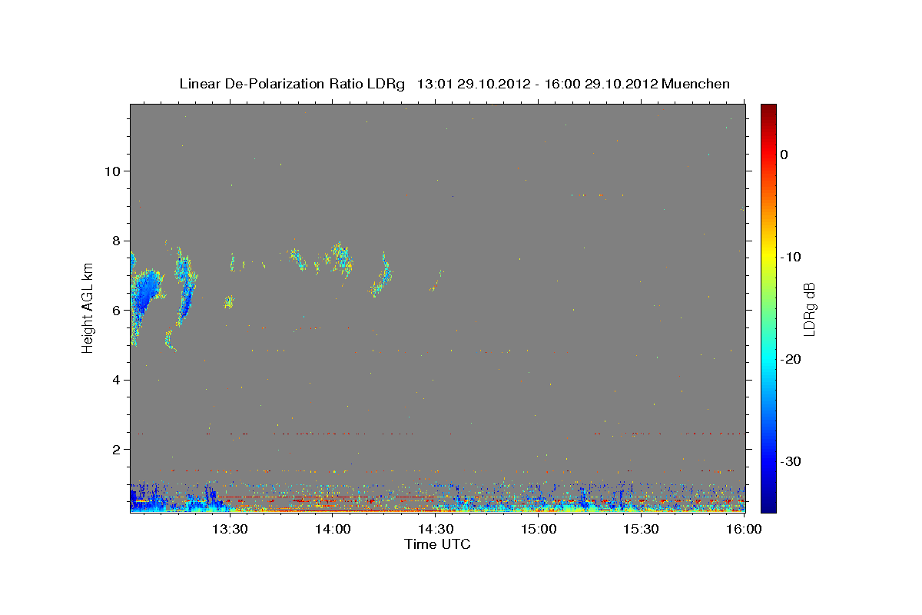Image resolution: width=922 pixels, height=615 pixels.
Task: Click the 13:30 time tick label
Action: [229, 530]
